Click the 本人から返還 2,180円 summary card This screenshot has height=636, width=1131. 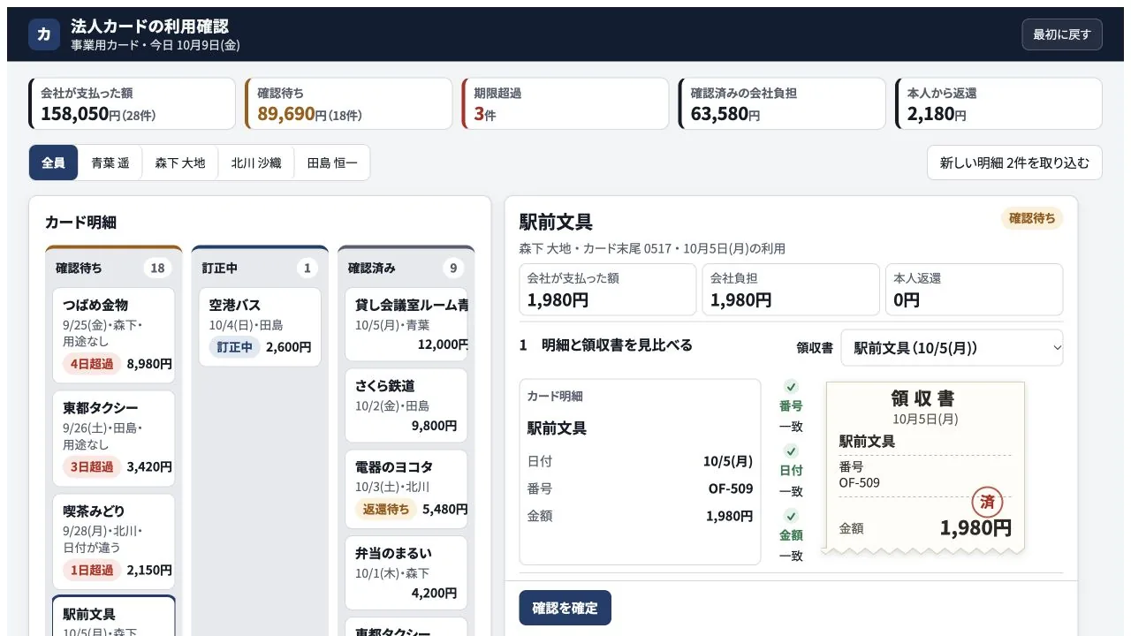coord(998,103)
